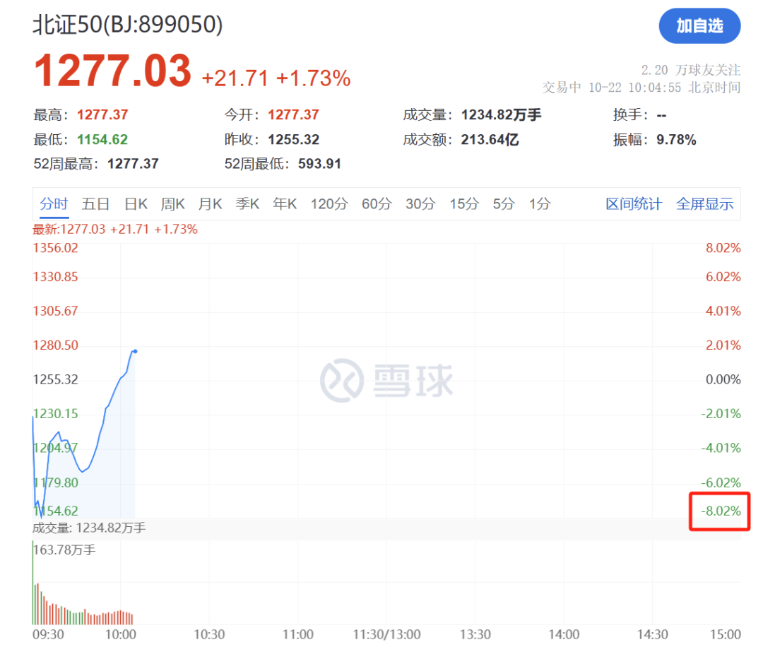Select the 15分 interval tab
The height and width of the screenshot is (647, 763).
click(x=464, y=204)
